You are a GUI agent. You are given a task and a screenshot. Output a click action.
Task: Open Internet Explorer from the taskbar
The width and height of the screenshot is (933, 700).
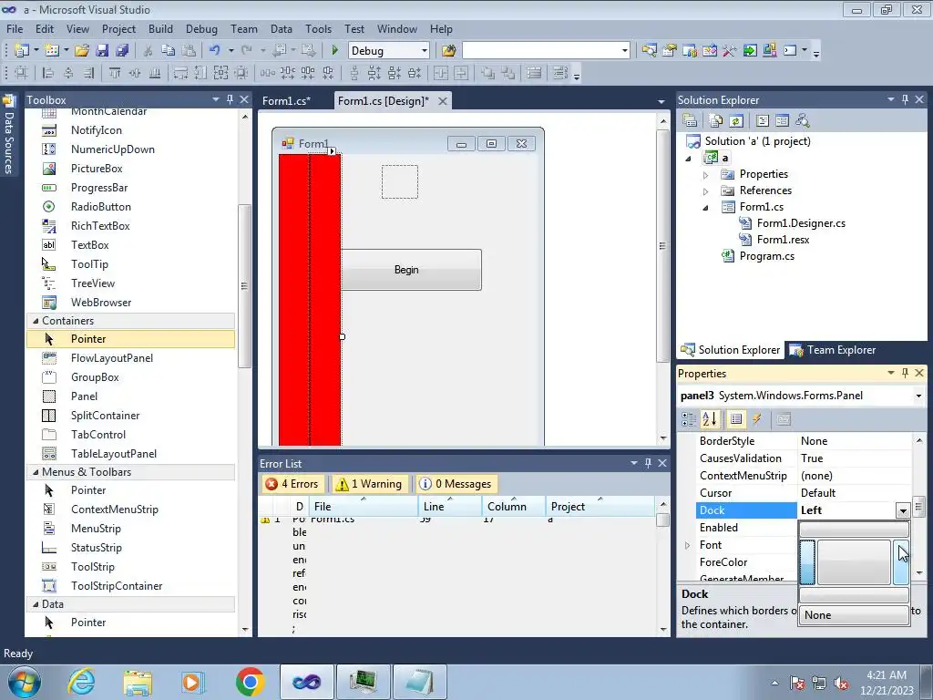click(81, 681)
